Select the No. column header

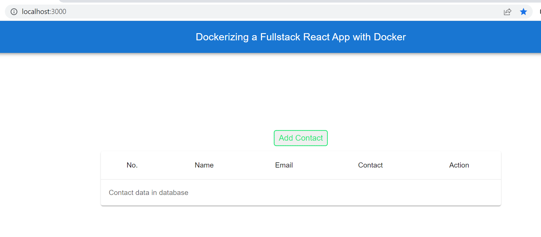[132, 165]
